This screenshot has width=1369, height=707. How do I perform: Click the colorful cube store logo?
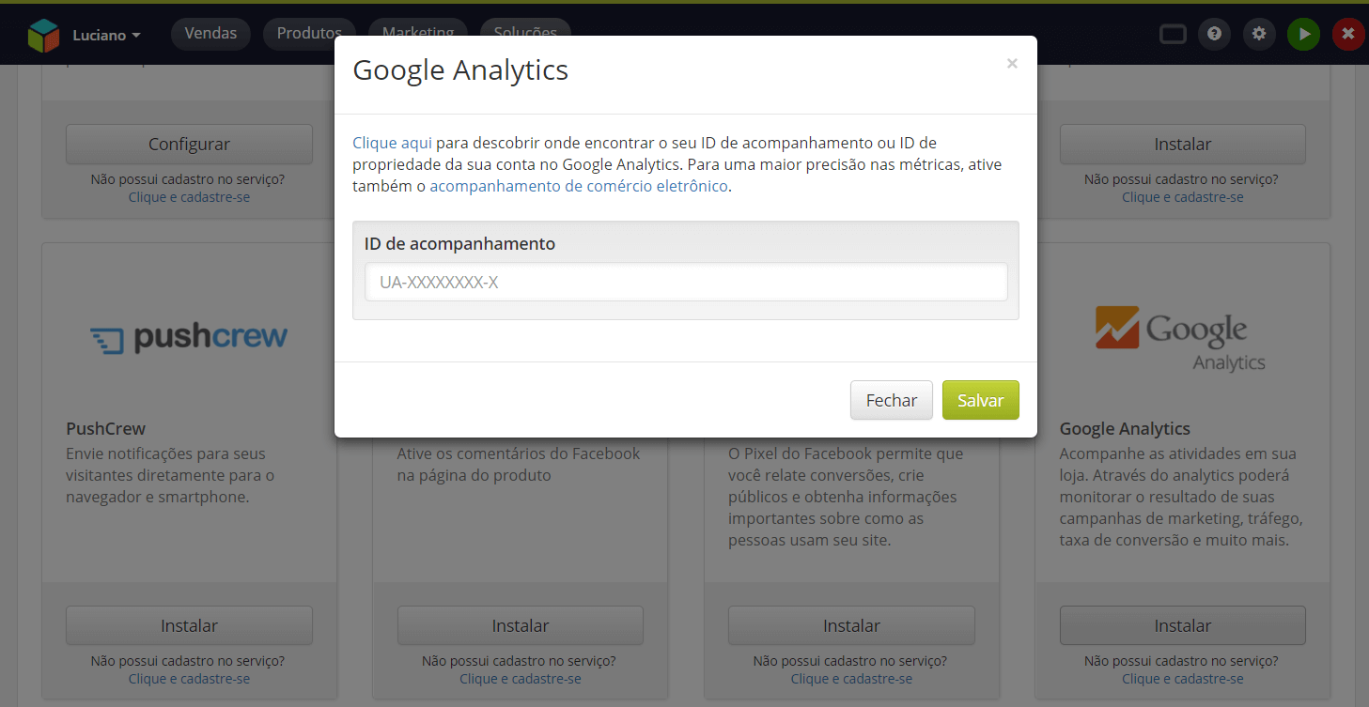pos(42,35)
